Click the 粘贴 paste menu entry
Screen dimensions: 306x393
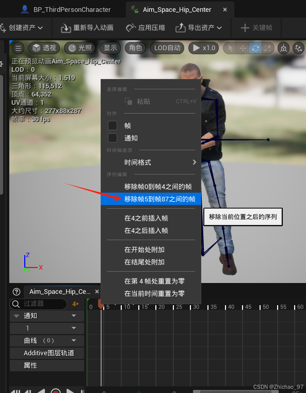tap(151, 101)
